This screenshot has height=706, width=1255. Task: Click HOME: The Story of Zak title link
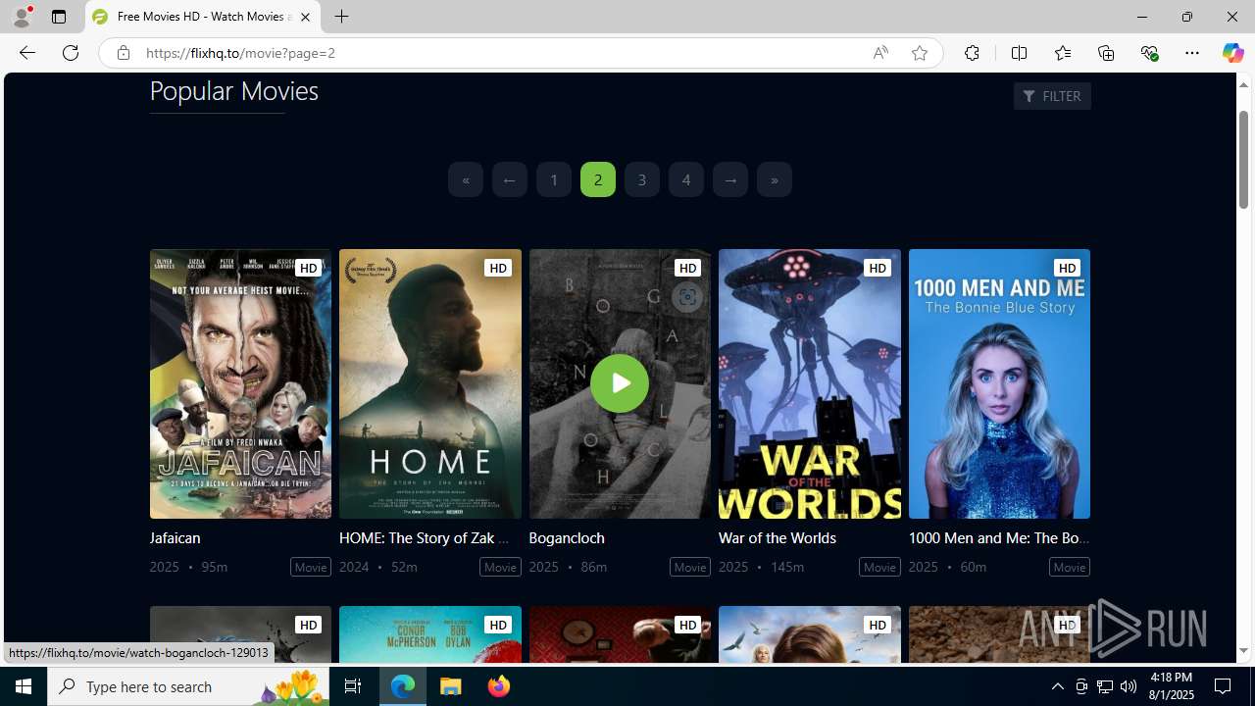coord(424,537)
